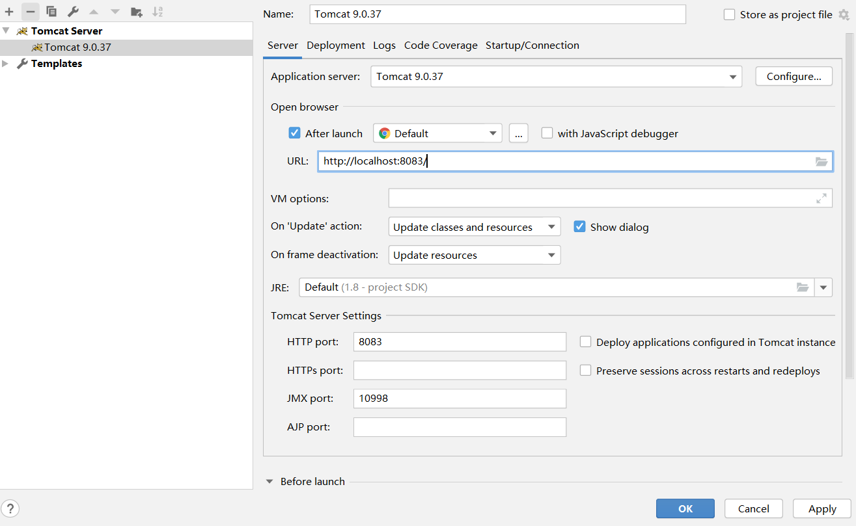Screen dimensions: 856x526
Task: Enable Store as project file checkbox
Action: 729,14
